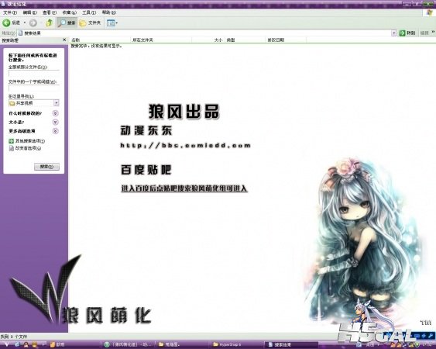This screenshot has height=349, width=436.
Task: Toggle the Search magnifier toolbar button
Action: click(67, 22)
